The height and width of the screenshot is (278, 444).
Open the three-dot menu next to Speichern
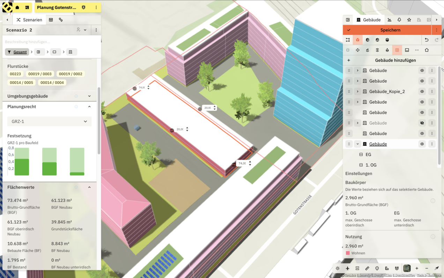click(437, 30)
